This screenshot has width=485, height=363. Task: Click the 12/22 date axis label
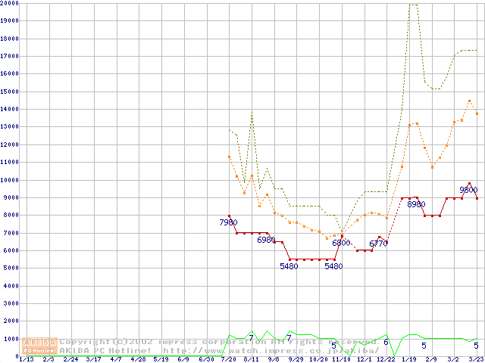(386, 359)
